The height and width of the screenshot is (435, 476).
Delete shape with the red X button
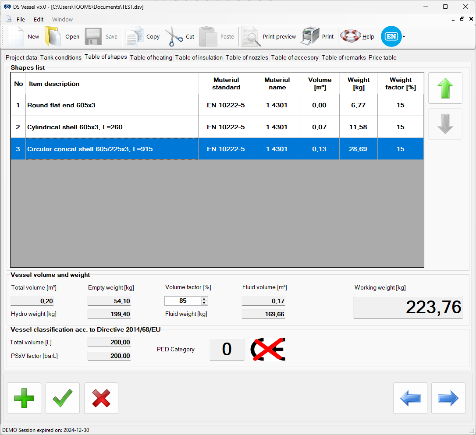(101, 398)
